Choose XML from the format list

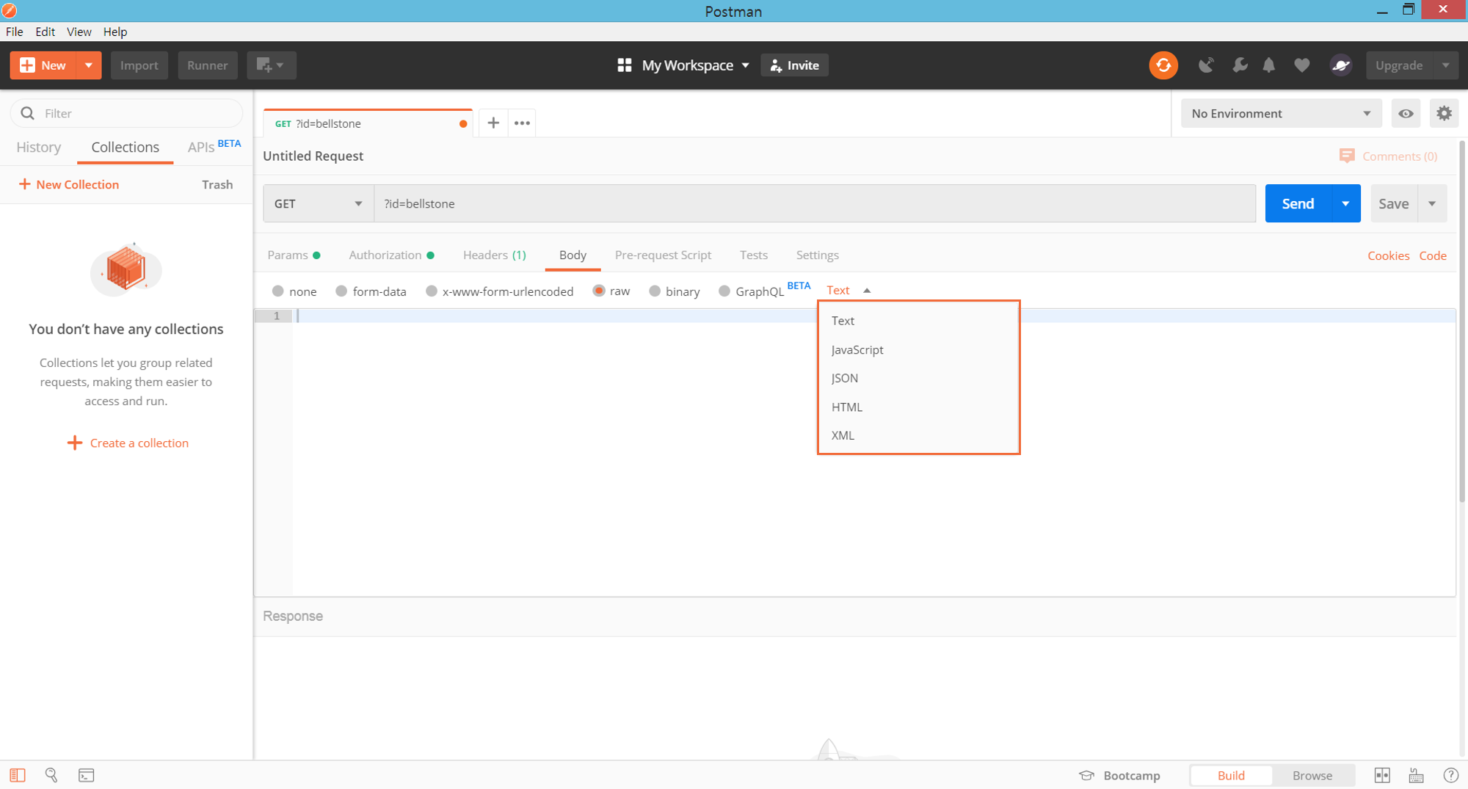click(x=918, y=435)
